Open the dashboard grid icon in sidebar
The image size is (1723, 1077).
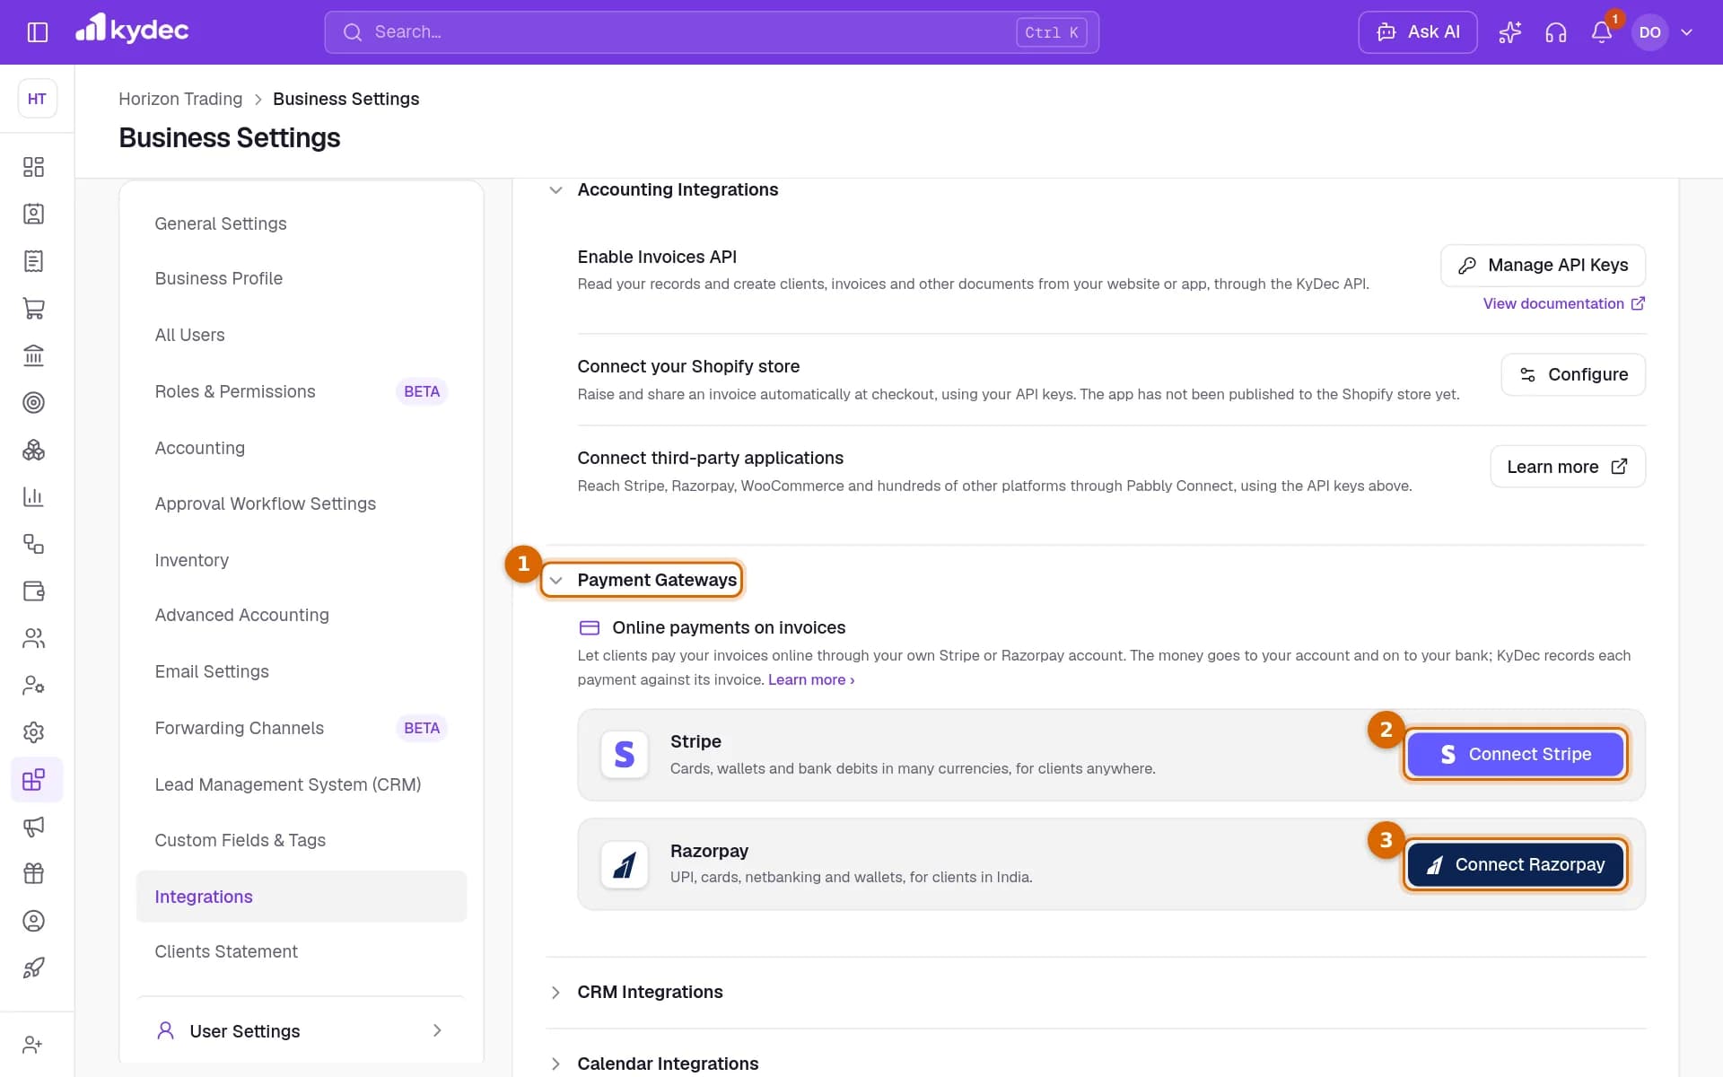(33, 167)
